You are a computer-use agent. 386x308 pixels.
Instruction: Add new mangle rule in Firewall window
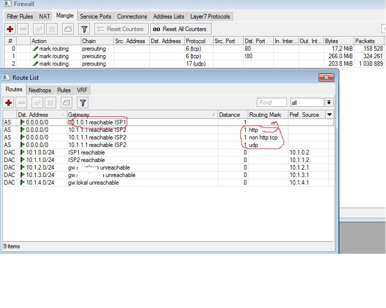pos(10,29)
